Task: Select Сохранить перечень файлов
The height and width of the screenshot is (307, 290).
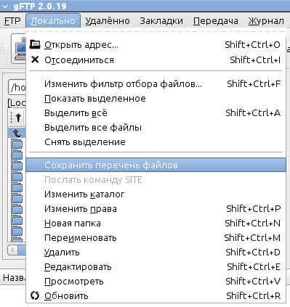Action: pyautogui.click(x=156, y=165)
